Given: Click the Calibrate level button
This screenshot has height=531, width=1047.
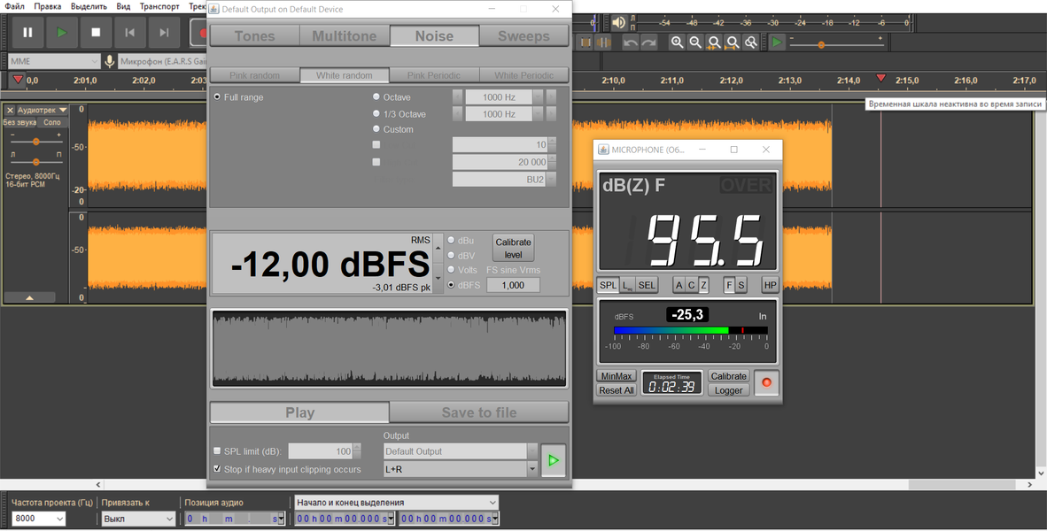Looking at the screenshot, I should tap(513, 248).
